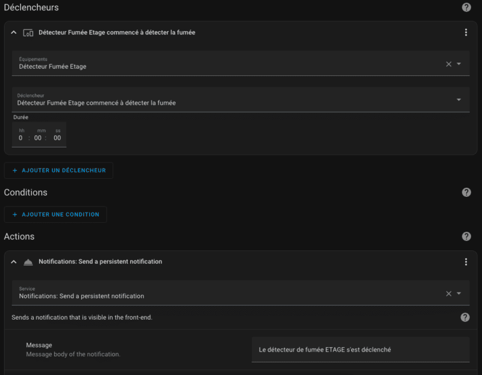
Task: Open help for the Conditions section
Action: (466, 193)
